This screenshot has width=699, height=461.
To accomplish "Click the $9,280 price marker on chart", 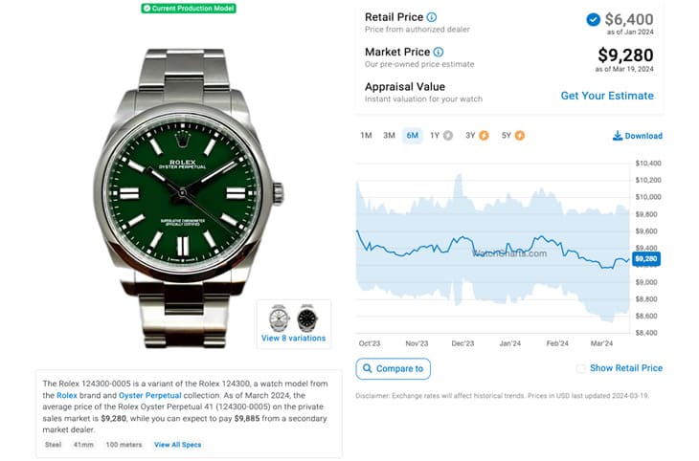I will [646, 259].
